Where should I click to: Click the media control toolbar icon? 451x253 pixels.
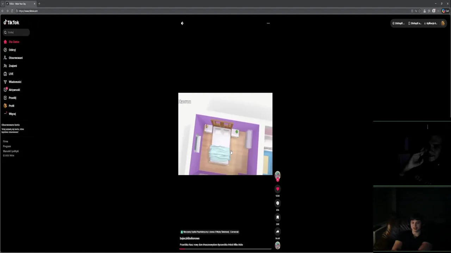[x=424, y=11]
